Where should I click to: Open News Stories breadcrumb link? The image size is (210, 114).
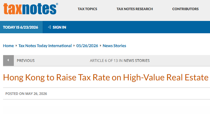pos(114,46)
